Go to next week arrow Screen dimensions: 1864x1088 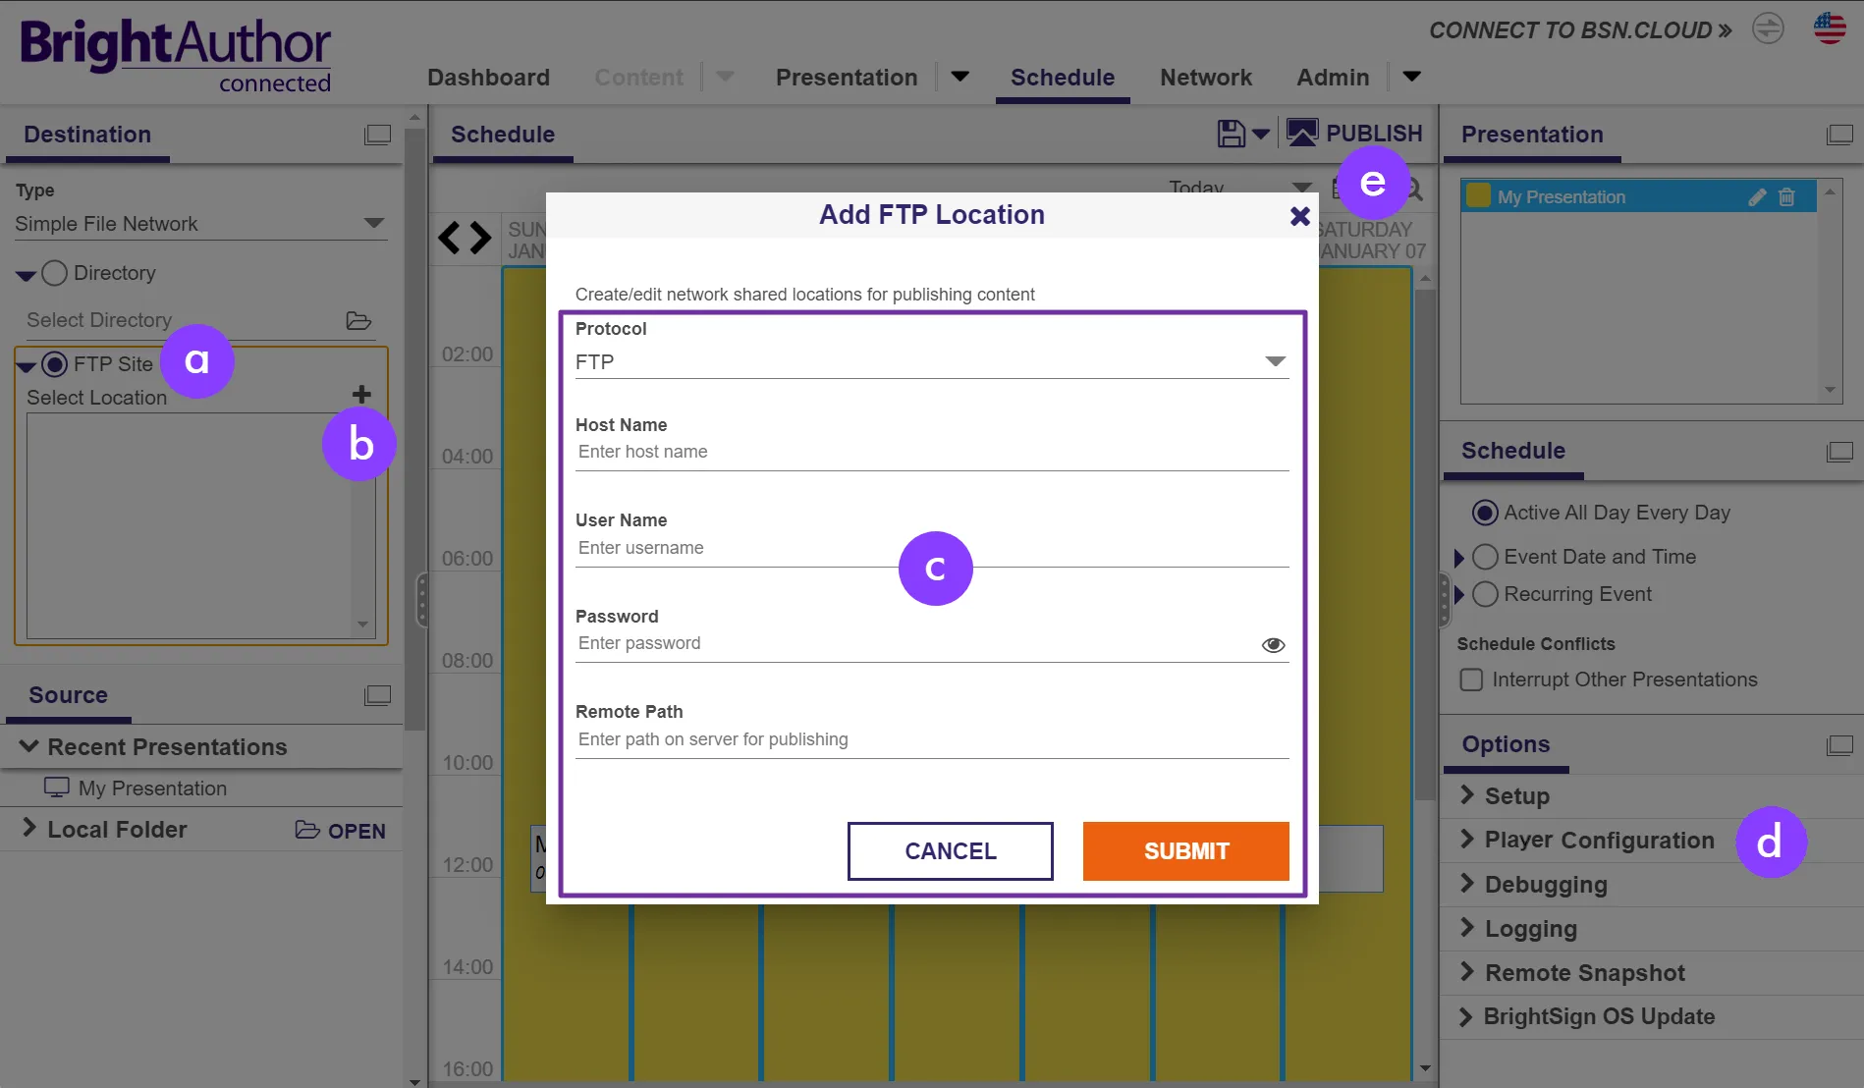click(x=480, y=238)
